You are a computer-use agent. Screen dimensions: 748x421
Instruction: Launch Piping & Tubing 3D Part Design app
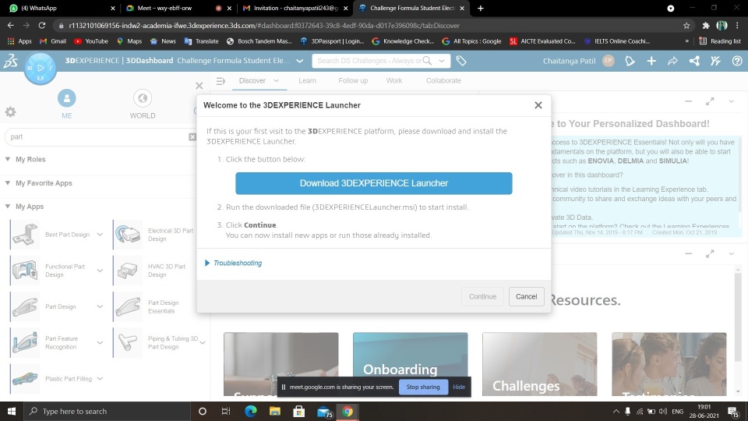(x=128, y=342)
